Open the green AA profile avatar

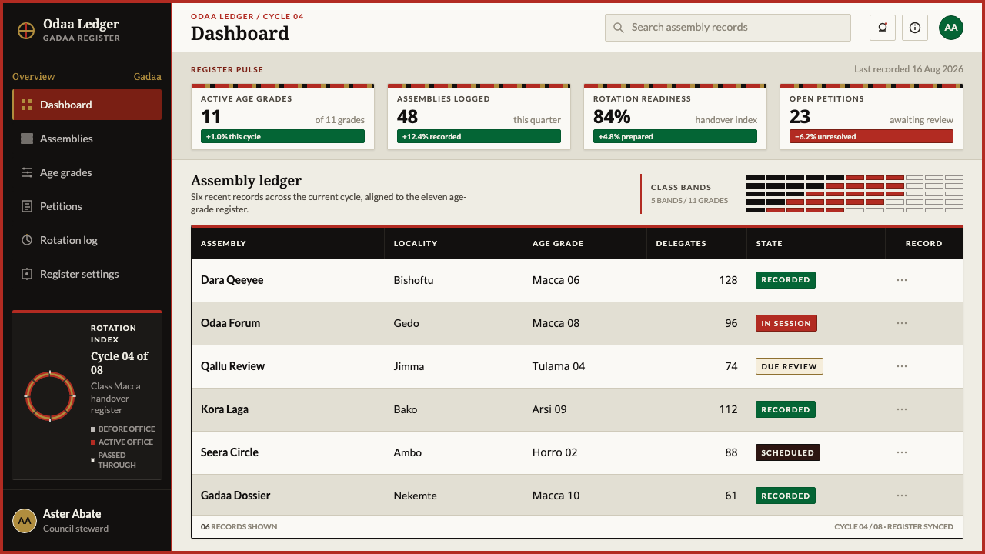951,28
